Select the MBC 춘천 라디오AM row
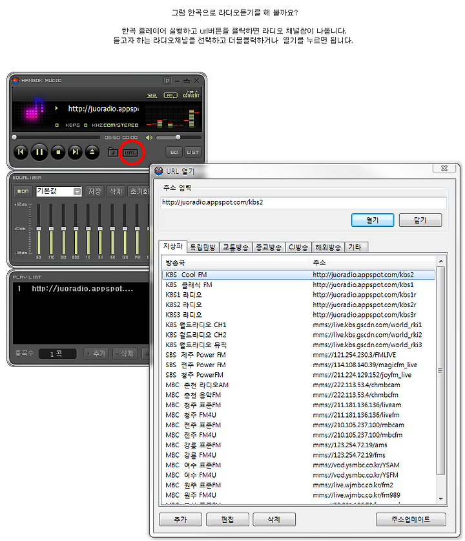 coord(298,385)
